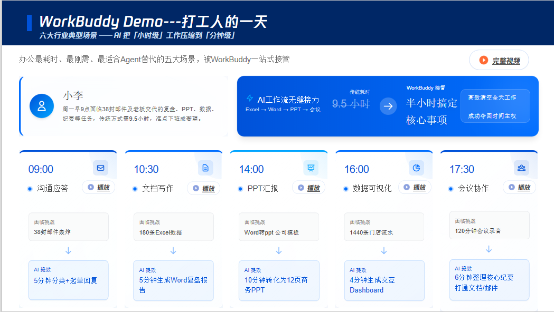Click the 16:00 time label
The image size is (554, 312).
pos(357,169)
